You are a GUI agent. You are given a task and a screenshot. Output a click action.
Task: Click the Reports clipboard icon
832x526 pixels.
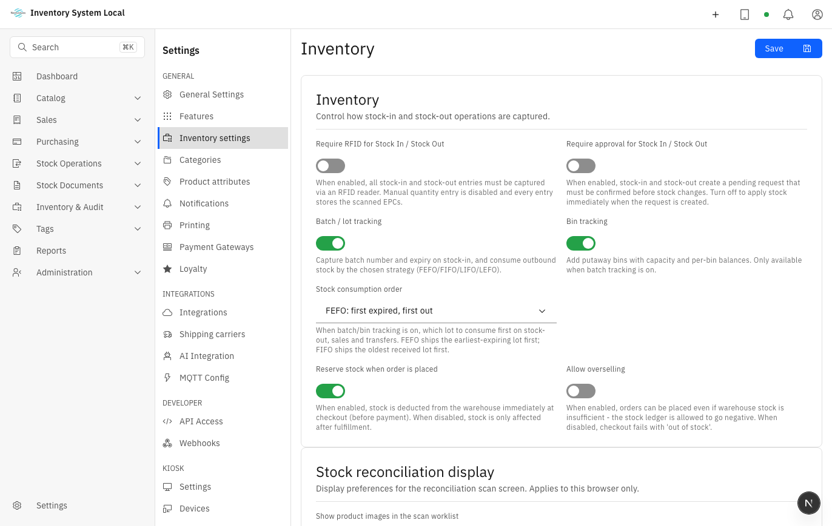coord(17,251)
